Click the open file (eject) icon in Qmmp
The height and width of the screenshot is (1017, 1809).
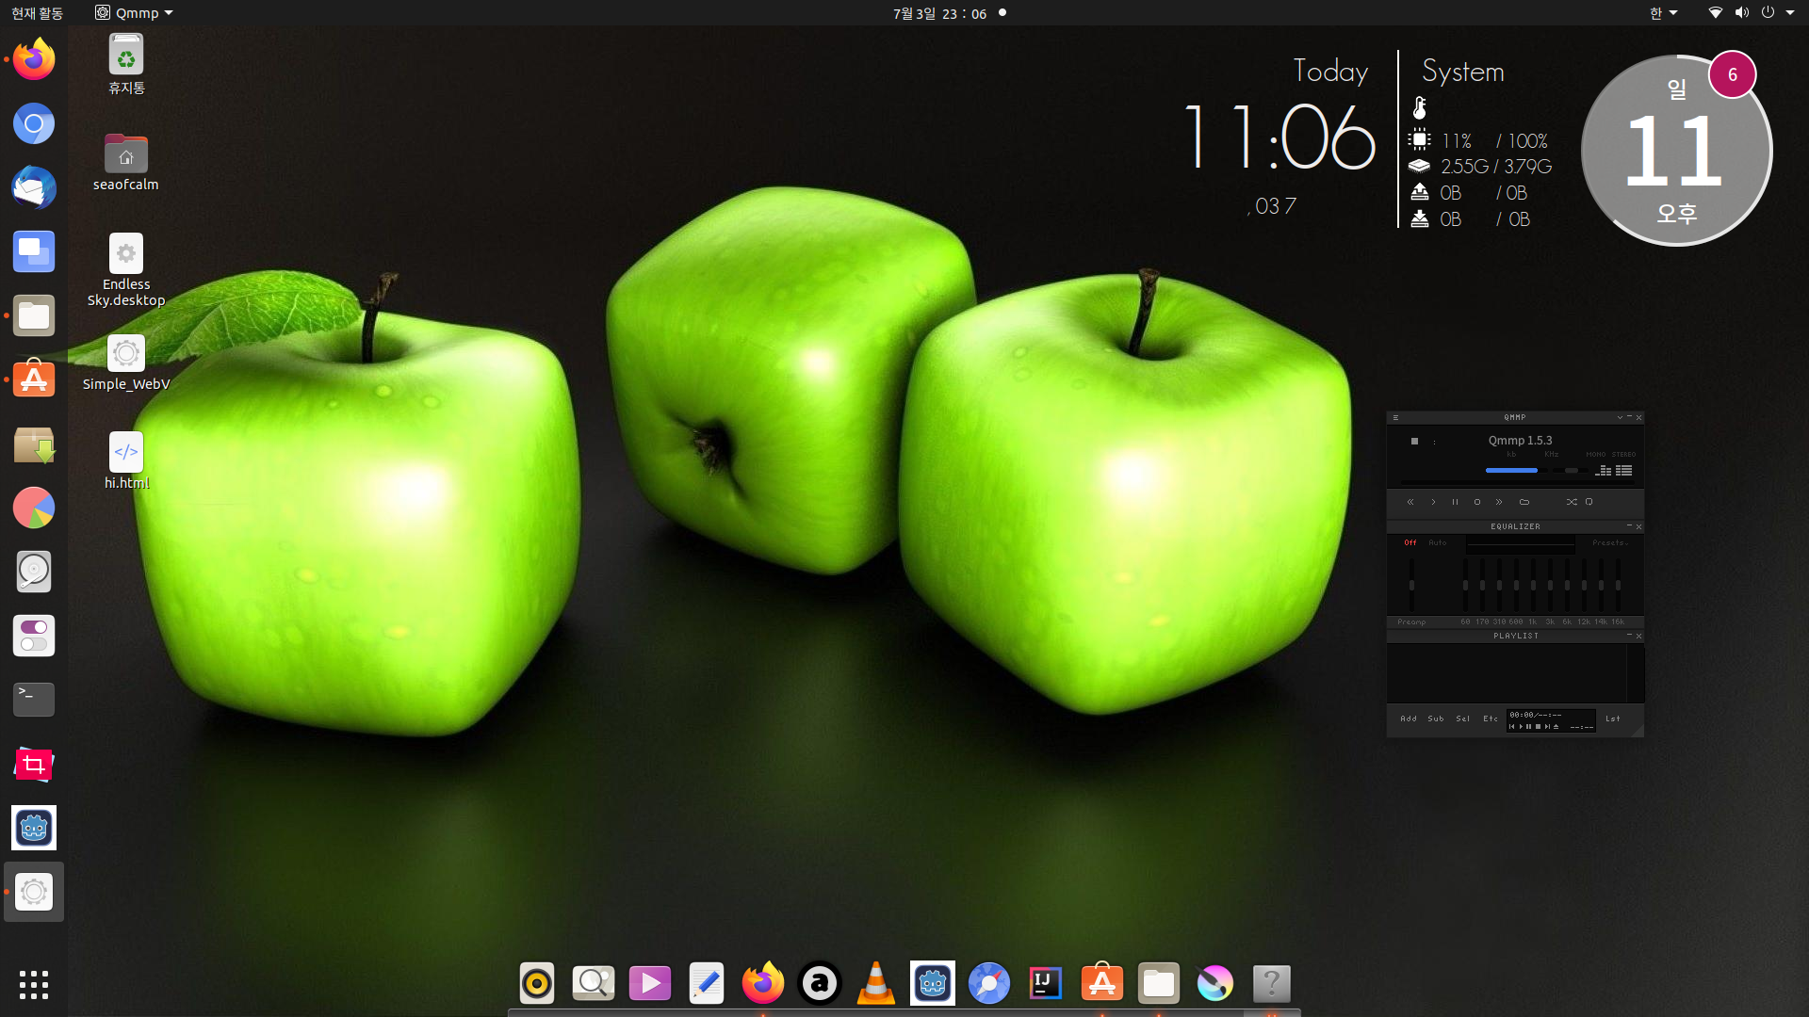pos(1524,502)
